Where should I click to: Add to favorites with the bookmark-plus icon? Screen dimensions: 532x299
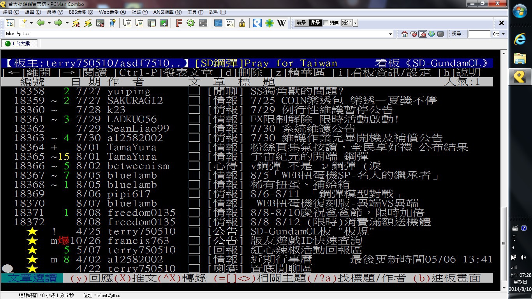(x=112, y=23)
